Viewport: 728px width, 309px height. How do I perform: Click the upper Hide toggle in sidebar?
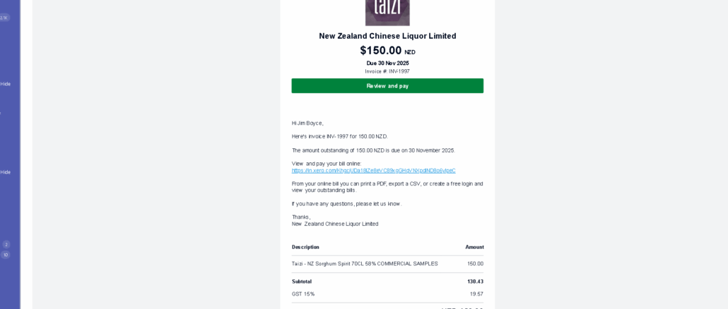(x=6, y=84)
